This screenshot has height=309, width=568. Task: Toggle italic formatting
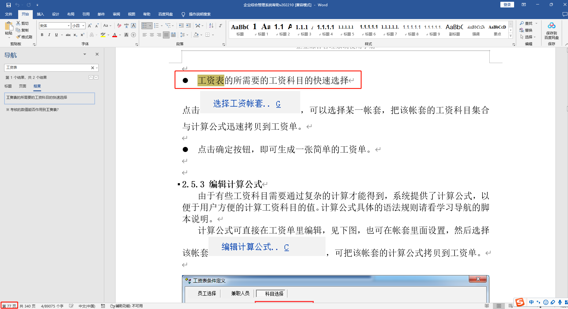point(49,35)
